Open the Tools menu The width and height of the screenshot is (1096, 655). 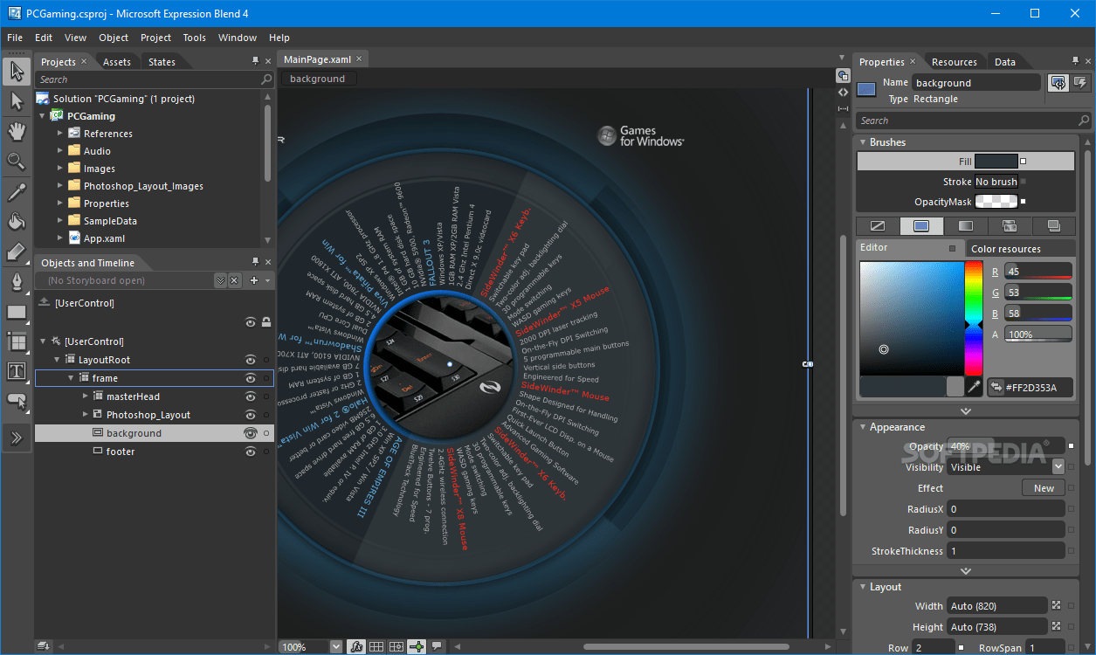pos(195,38)
